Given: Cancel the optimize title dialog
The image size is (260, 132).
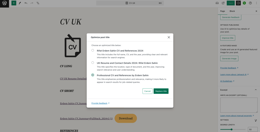Looking at the screenshot, I should [x=147, y=91].
